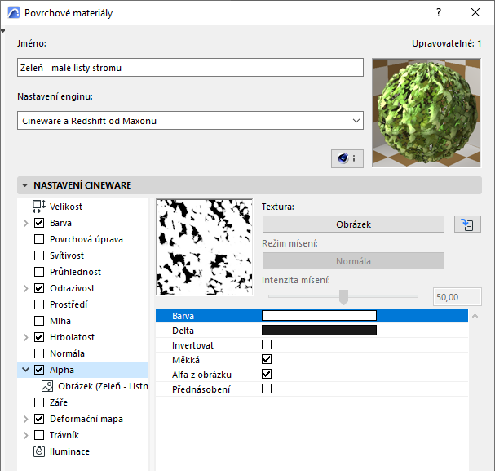Enable the Normála channel checkbox

tap(39, 353)
